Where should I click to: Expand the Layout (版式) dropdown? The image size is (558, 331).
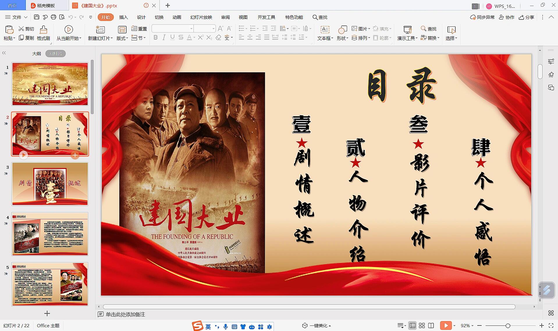(x=122, y=38)
